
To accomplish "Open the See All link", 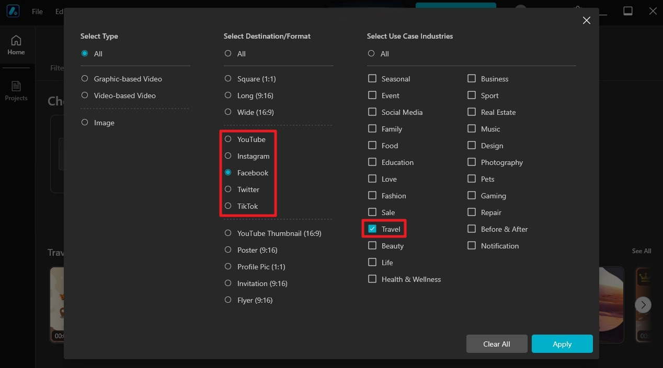I will coord(641,251).
